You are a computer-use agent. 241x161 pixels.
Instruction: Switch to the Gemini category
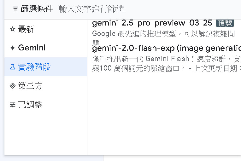(x=32, y=48)
